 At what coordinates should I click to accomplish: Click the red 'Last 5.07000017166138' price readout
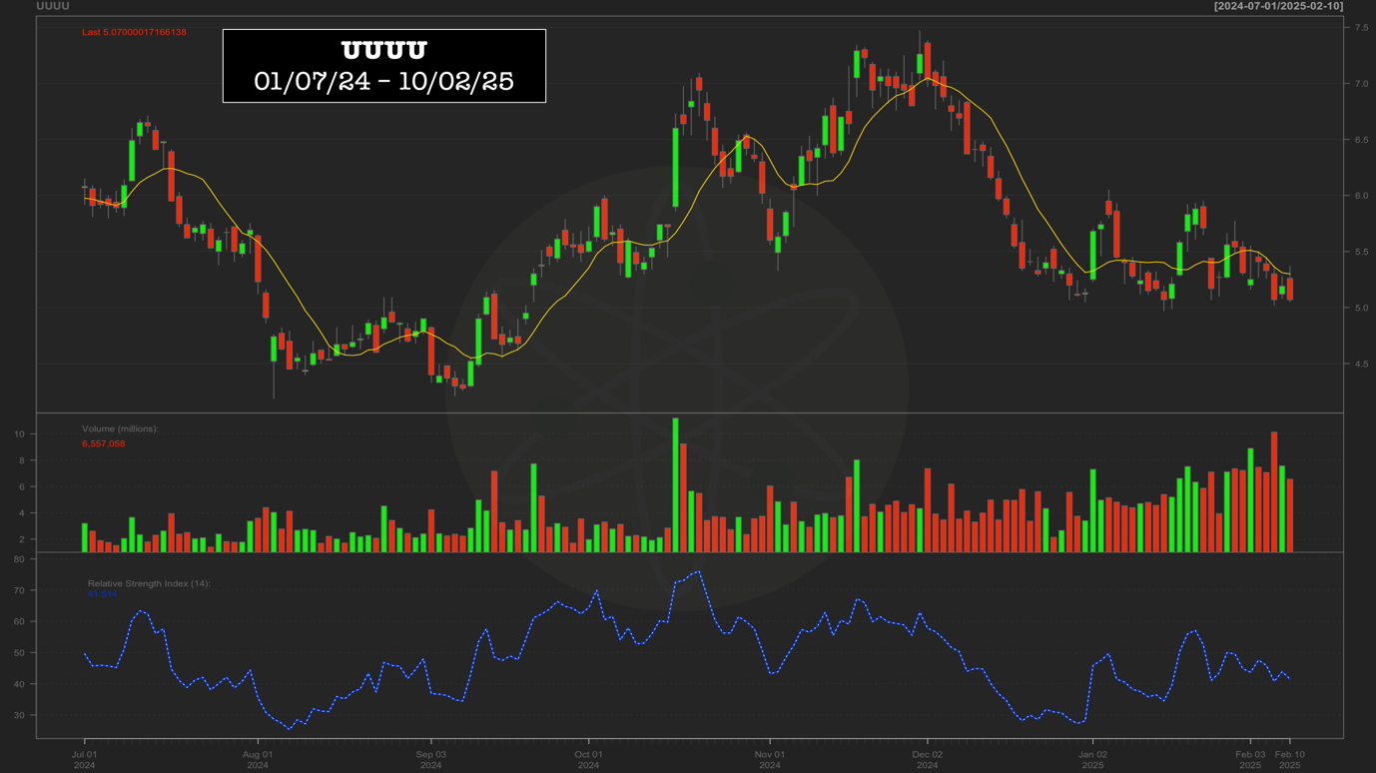click(x=134, y=32)
